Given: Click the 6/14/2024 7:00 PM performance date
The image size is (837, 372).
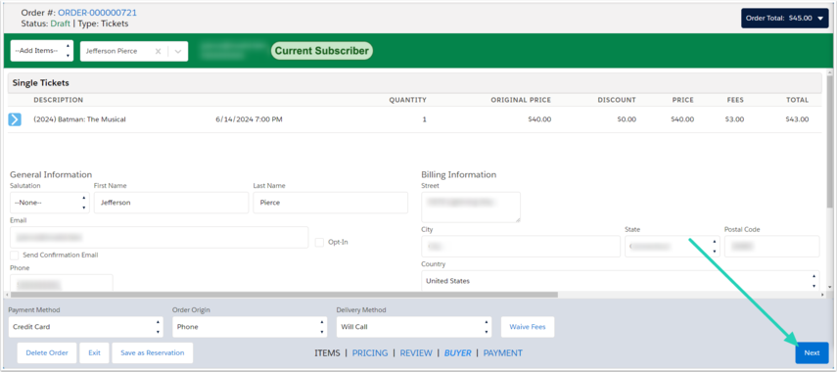Looking at the screenshot, I should coord(249,119).
